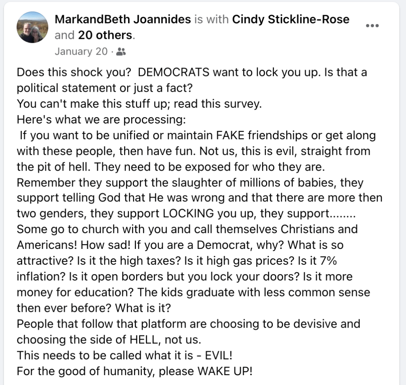Visit Cindy Stickline-Rose's profile link
The image size is (406, 385).
click(290, 19)
